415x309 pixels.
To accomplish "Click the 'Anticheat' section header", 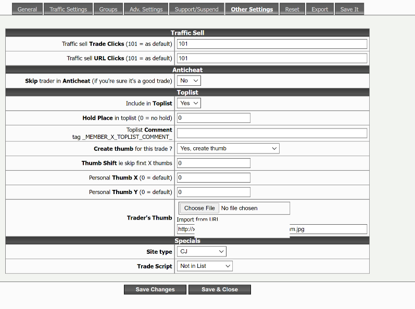I will pos(187,70).
